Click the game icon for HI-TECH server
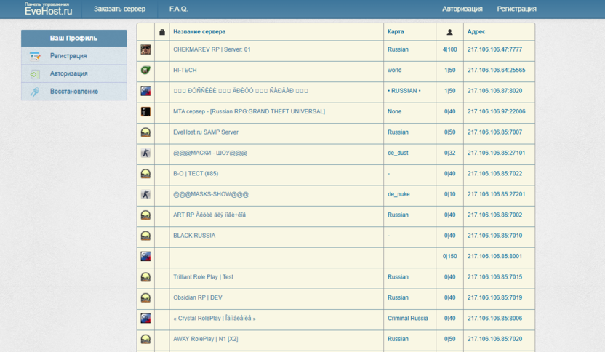605x352 pixels. pos(145,71)
